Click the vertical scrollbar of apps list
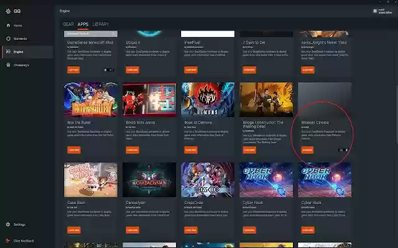 pyautogui.click(x=397, y=115)
